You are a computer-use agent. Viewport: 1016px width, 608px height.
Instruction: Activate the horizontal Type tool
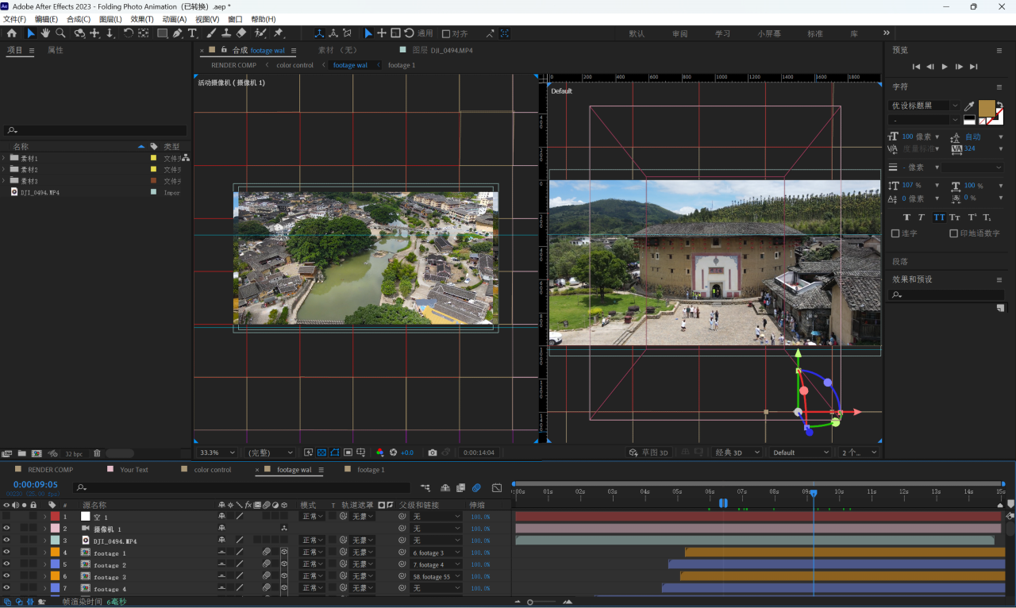point(192,33)
